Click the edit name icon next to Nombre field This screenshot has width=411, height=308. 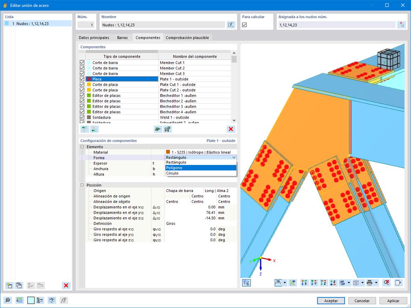[x=231, y=25]
